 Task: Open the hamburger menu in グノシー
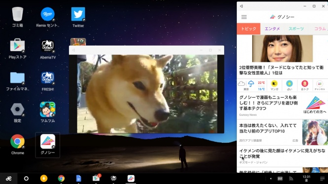pos(244,17)
